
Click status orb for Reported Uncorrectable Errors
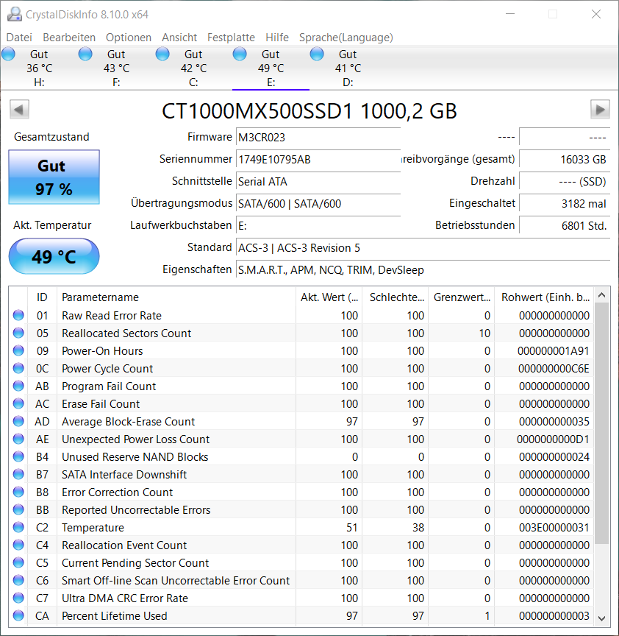click(18, 509)
